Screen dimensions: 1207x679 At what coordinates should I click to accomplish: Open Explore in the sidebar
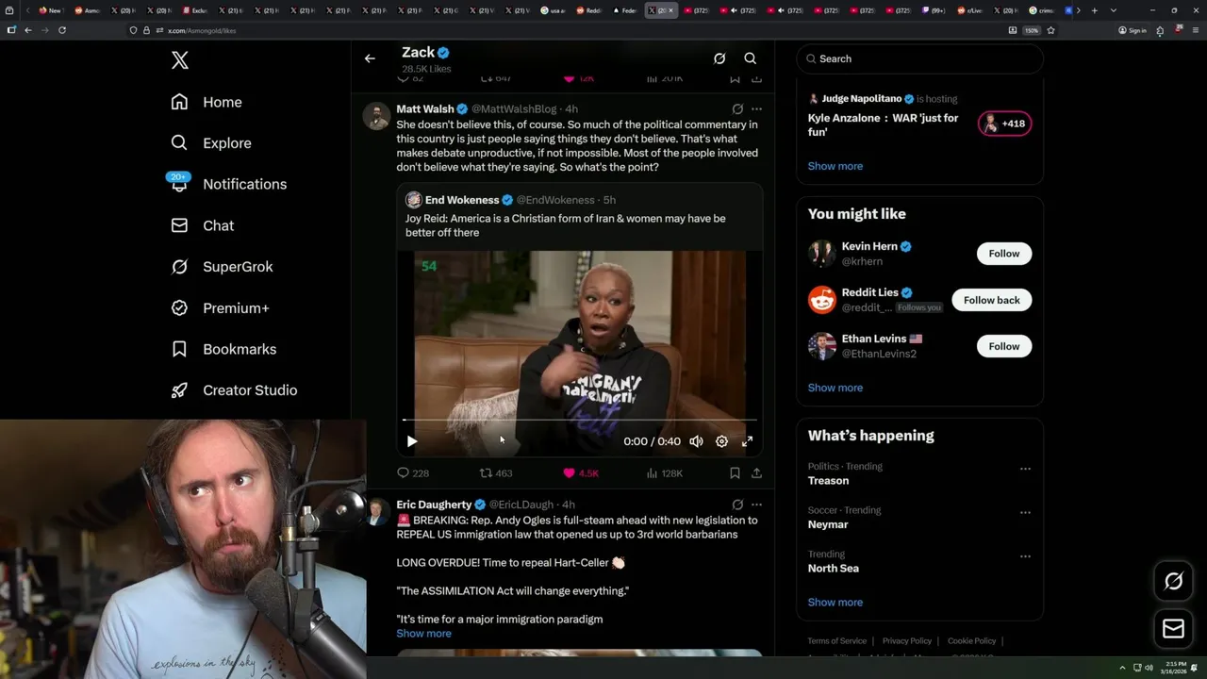[x=211, y=143]
